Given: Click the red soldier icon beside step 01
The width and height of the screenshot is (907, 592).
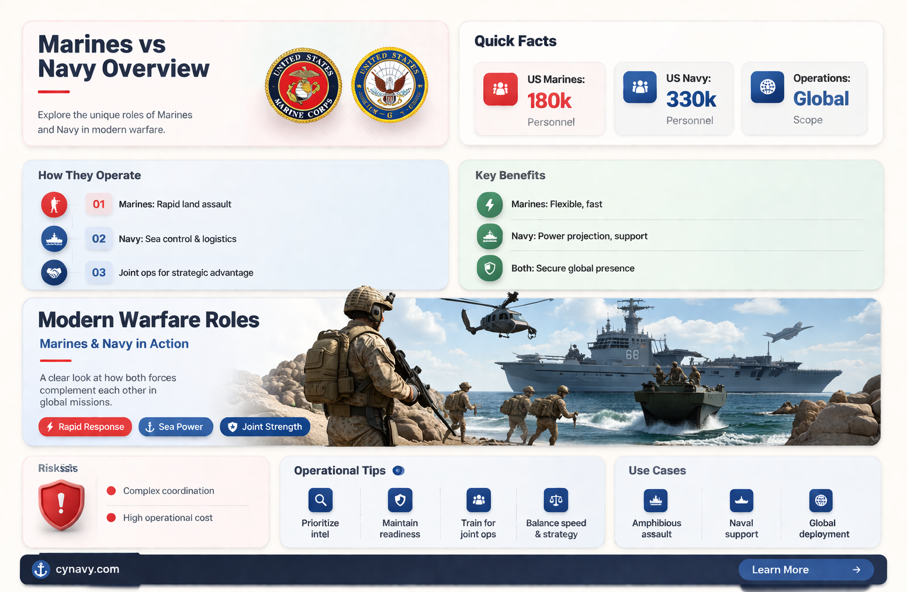Looking at the screenshot, I should coord(54,205).
